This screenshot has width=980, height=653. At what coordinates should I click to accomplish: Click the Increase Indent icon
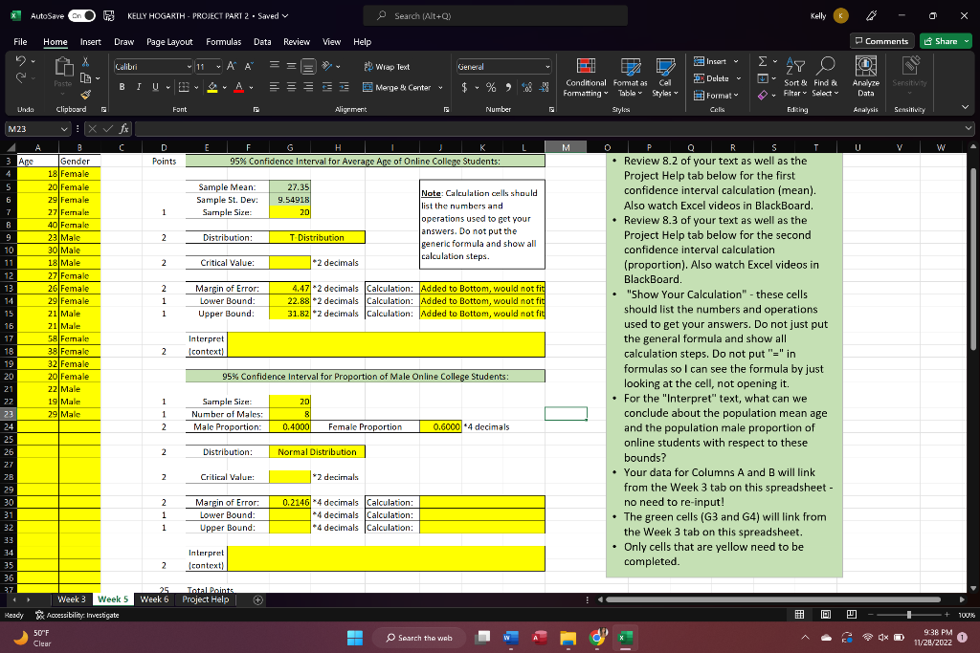coord(344,87)
